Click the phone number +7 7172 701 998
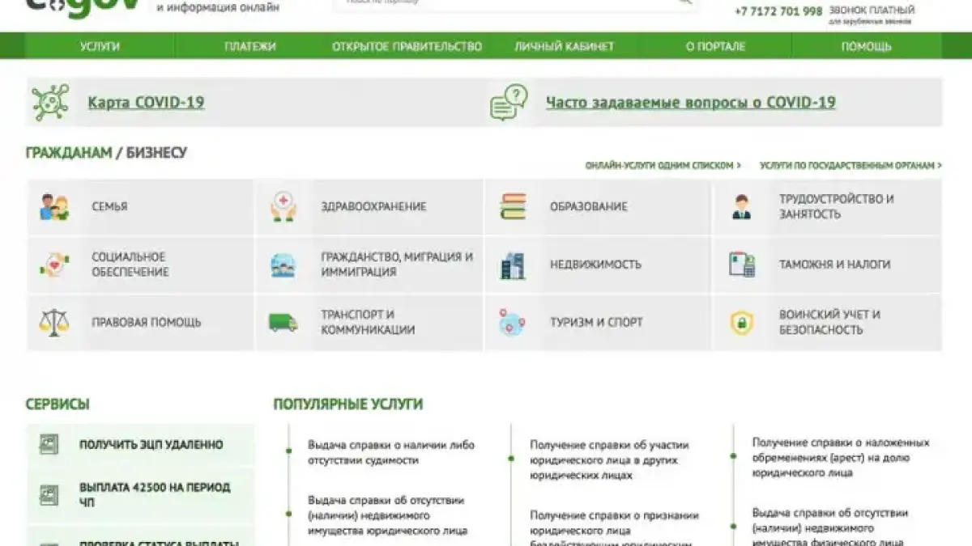 (x=778, y=11)
